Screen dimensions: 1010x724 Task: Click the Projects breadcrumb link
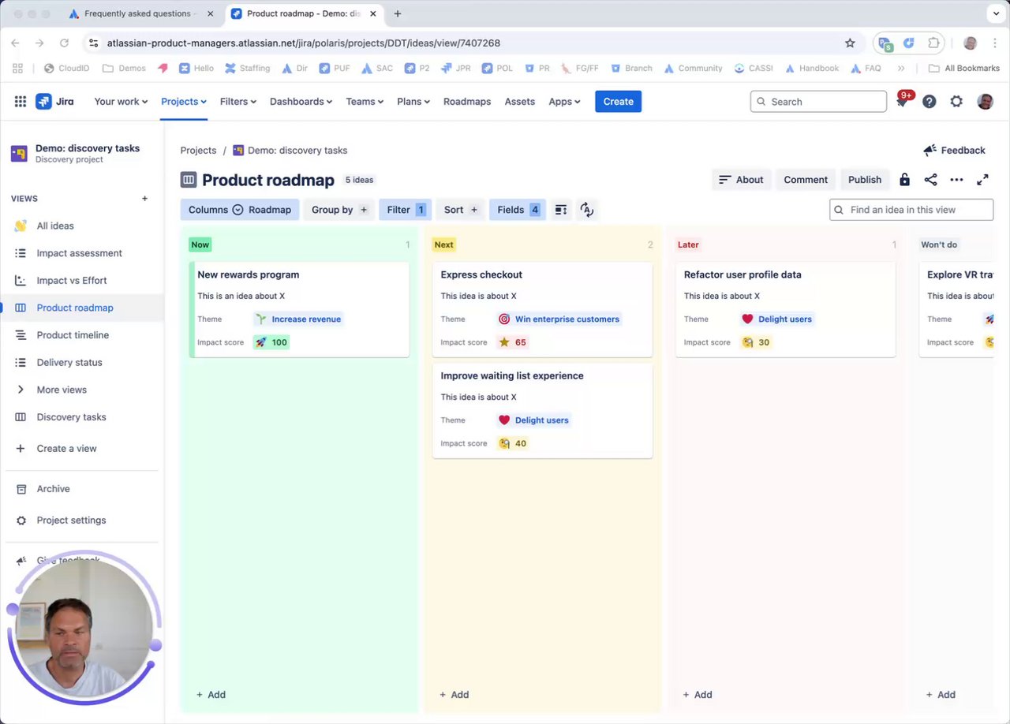(x=198, y=150)
